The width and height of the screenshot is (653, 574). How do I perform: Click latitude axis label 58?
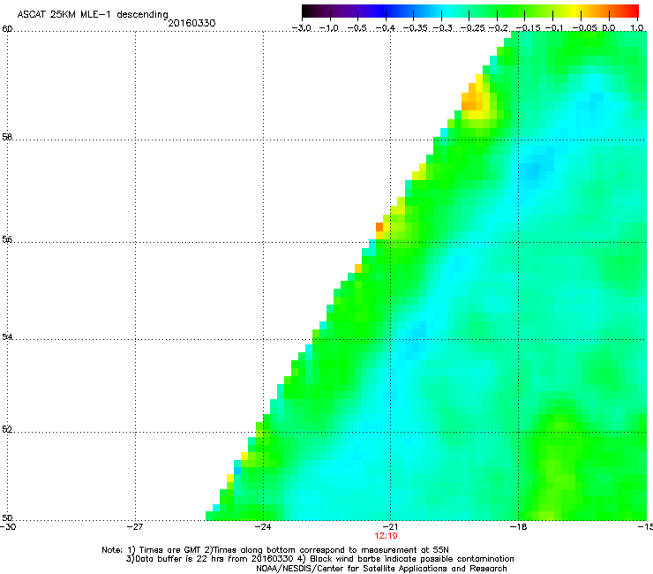[x=7, y=137]
